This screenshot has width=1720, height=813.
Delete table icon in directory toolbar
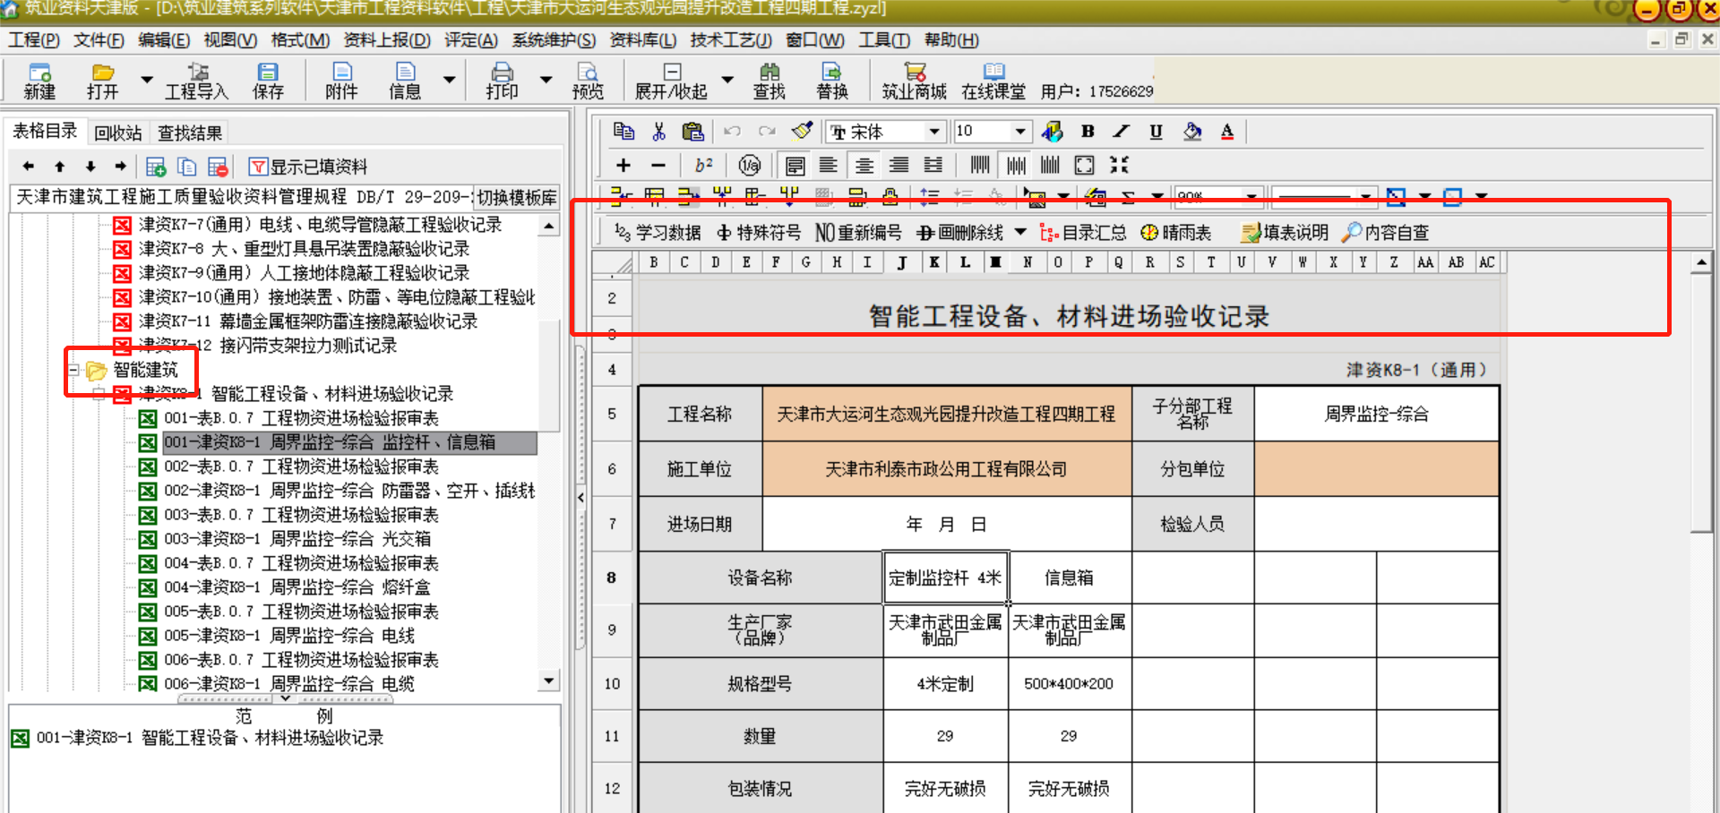(x=218, y=167)
